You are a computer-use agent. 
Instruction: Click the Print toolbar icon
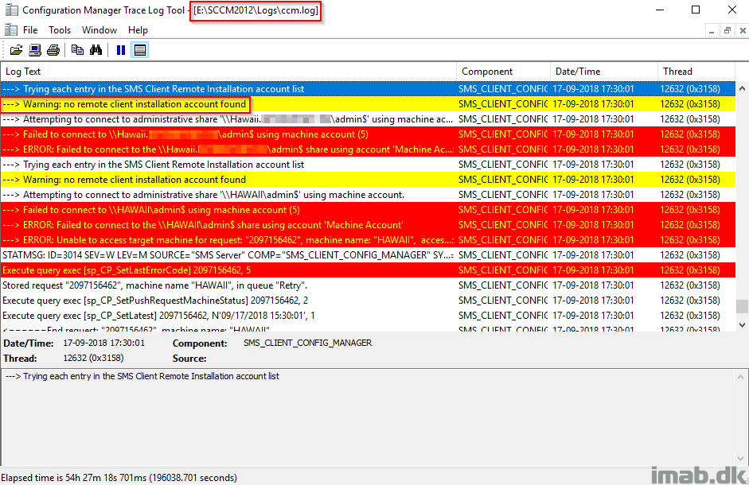point(53,50)
